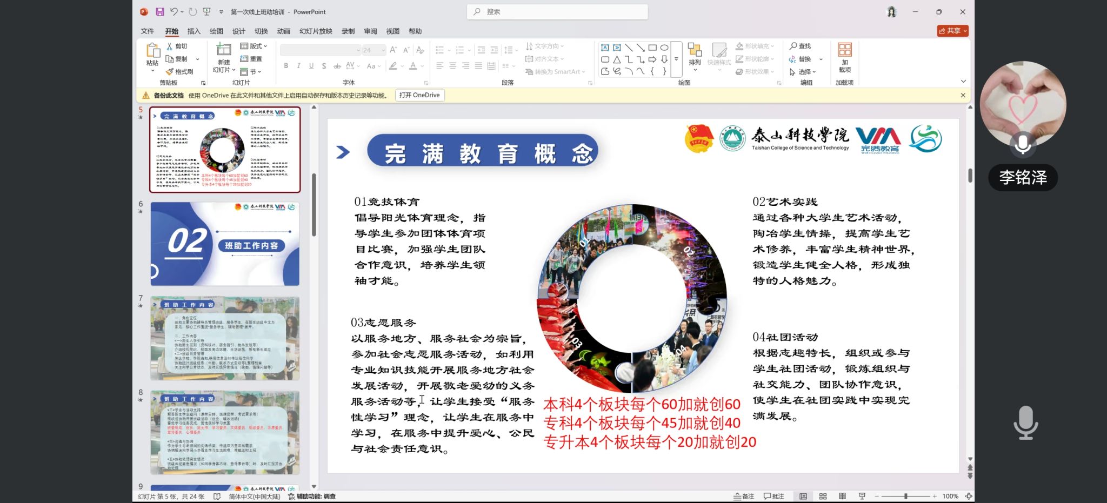Image resolution: width=1107 pixels, height=503 pixels.
Task: Start slideshow from status bar icon
Action: click(x=862, y=496)
